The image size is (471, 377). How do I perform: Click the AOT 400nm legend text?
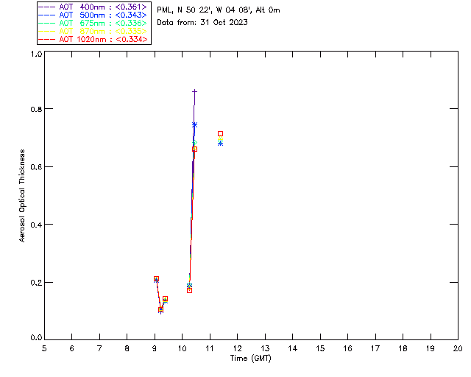pyautogui.click(x=103, y=7)
